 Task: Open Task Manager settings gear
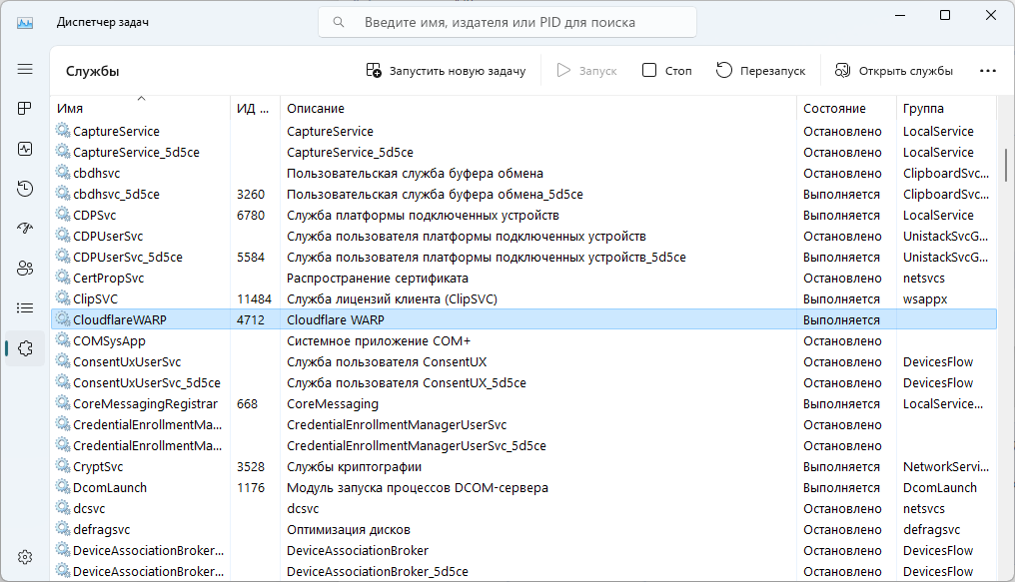click(x=25, y=556)
